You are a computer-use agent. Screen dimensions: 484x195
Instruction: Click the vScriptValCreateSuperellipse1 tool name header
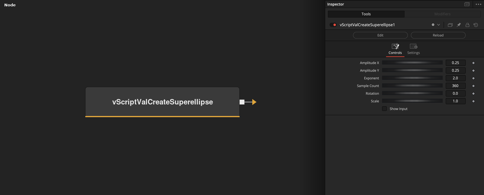(x=367, y=25)
